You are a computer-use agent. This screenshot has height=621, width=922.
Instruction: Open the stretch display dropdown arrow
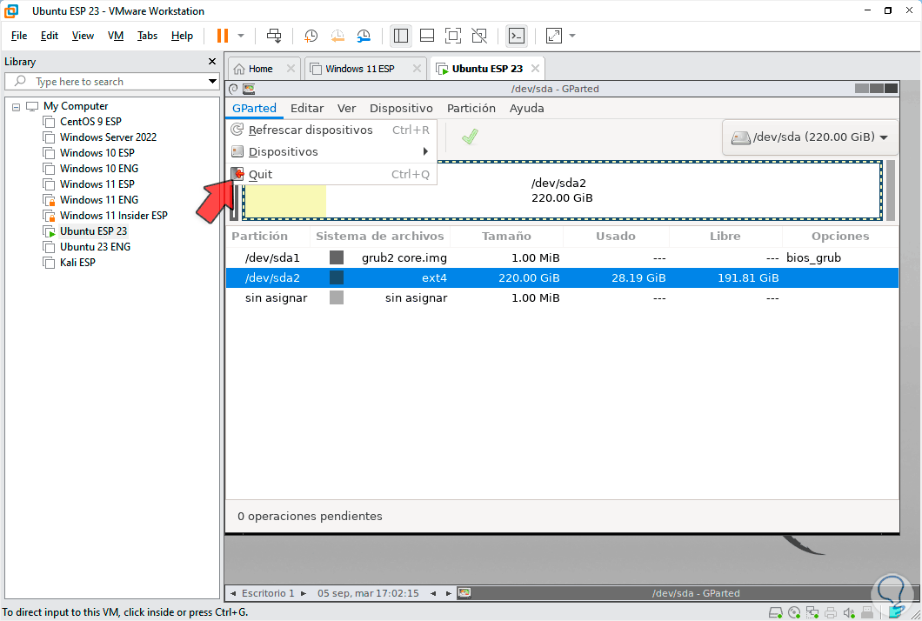572,36
